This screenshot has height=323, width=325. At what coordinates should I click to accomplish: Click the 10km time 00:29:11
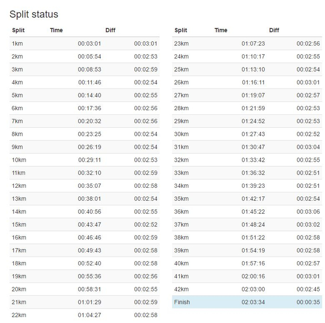89,160
